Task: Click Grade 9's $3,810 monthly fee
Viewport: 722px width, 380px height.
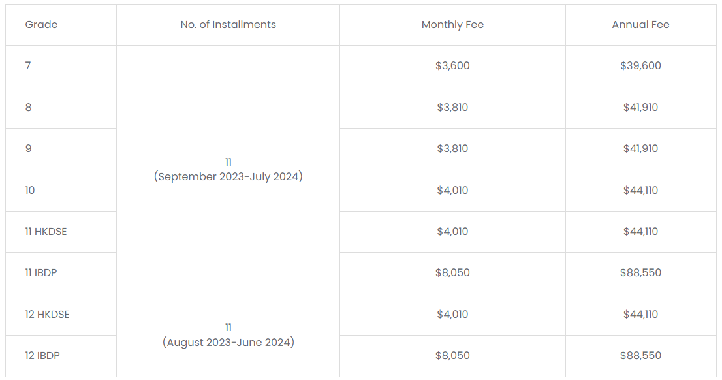Action: pyautogui.click(x=452, y=149)
